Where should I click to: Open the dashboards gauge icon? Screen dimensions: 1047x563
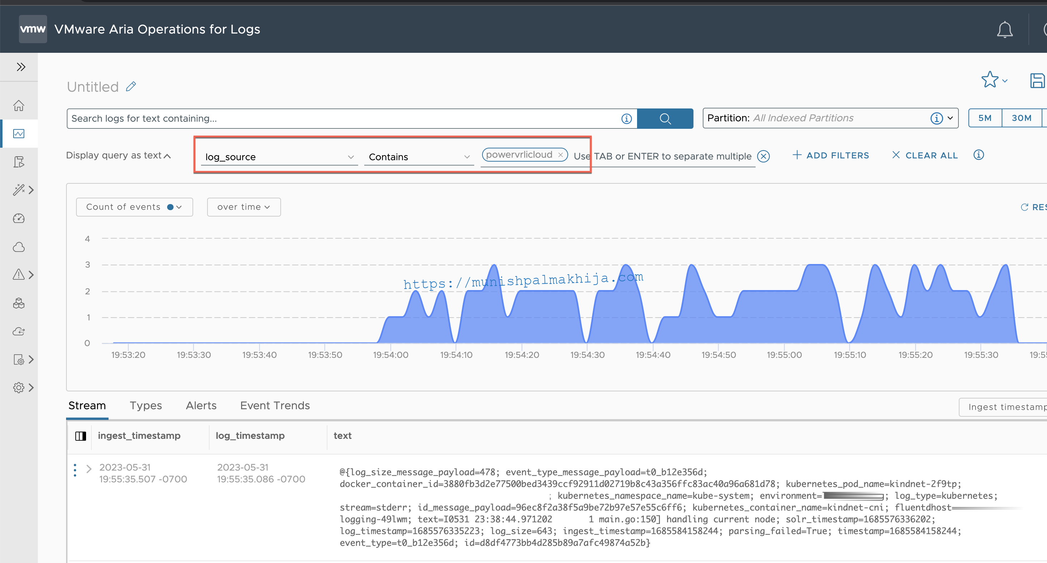[19, 218]
